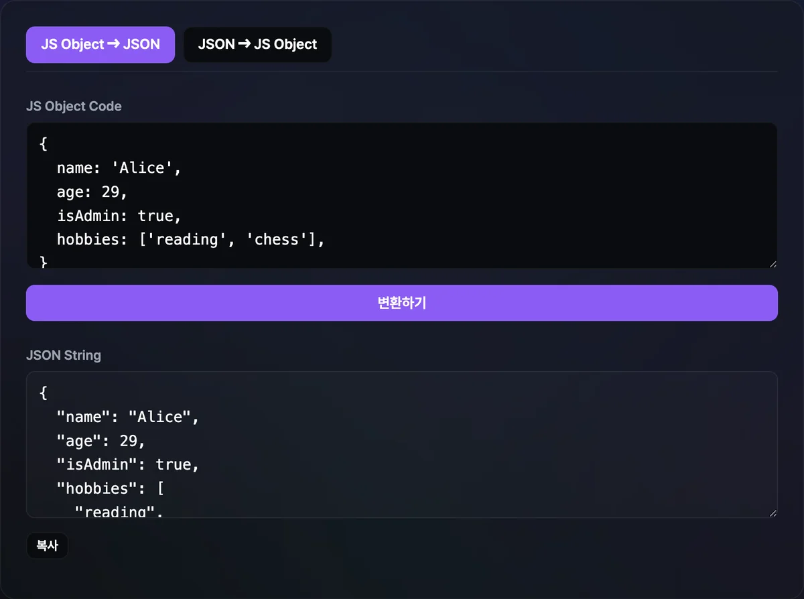The height and width of the screenshot is (599, 804).
Task: Click the "age": 29, output line
Action: (x=101, y=441)
